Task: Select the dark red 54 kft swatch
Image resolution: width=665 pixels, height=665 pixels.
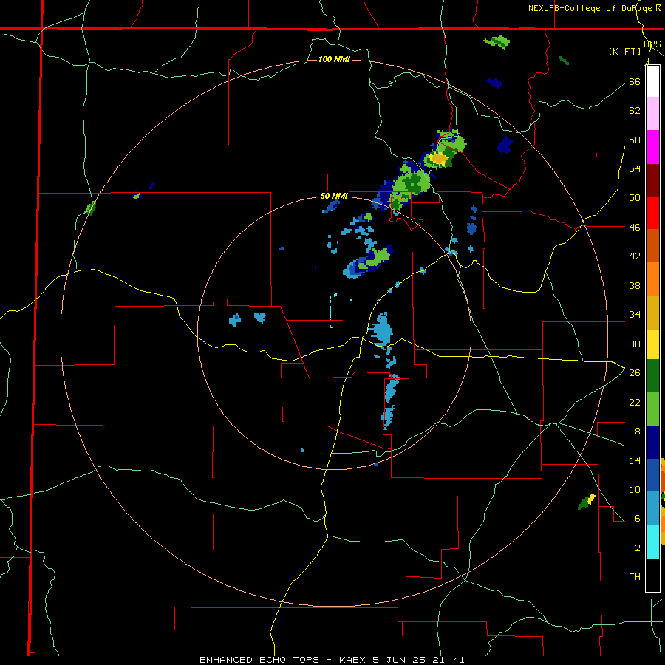Action: (x=652, y=180)
